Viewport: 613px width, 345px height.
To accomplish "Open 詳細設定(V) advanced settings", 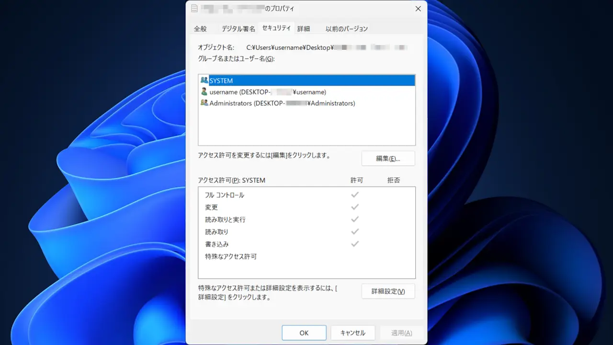I will pos(388,291).
